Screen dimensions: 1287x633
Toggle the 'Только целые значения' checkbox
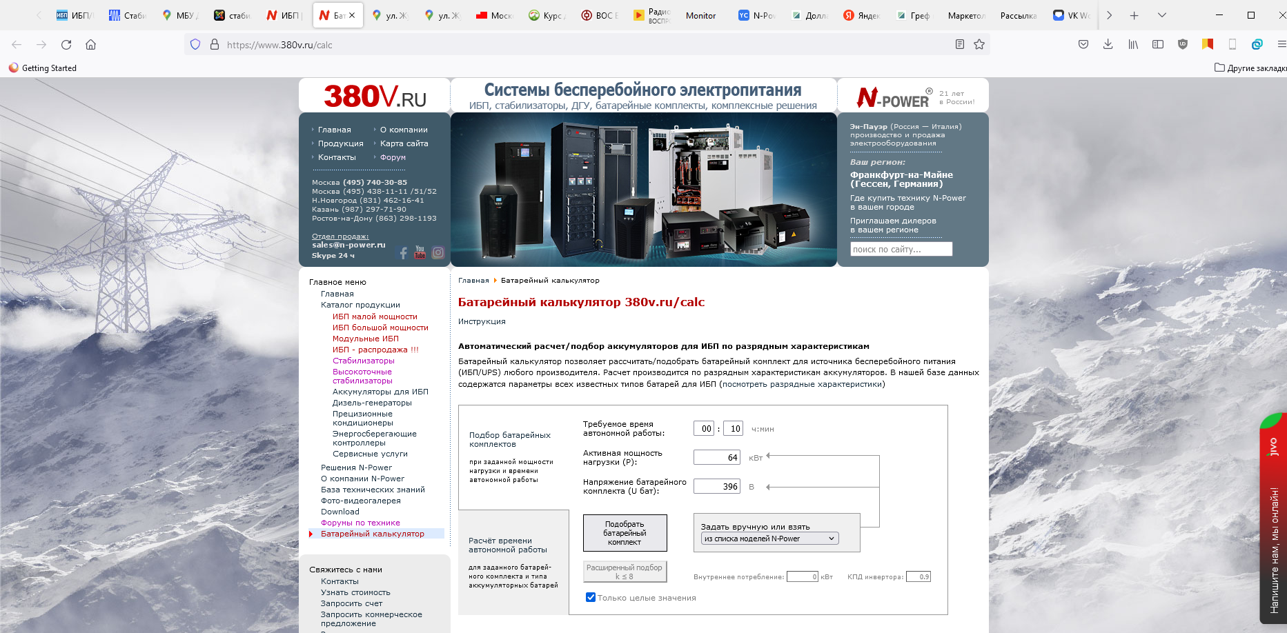click(591, 597)
